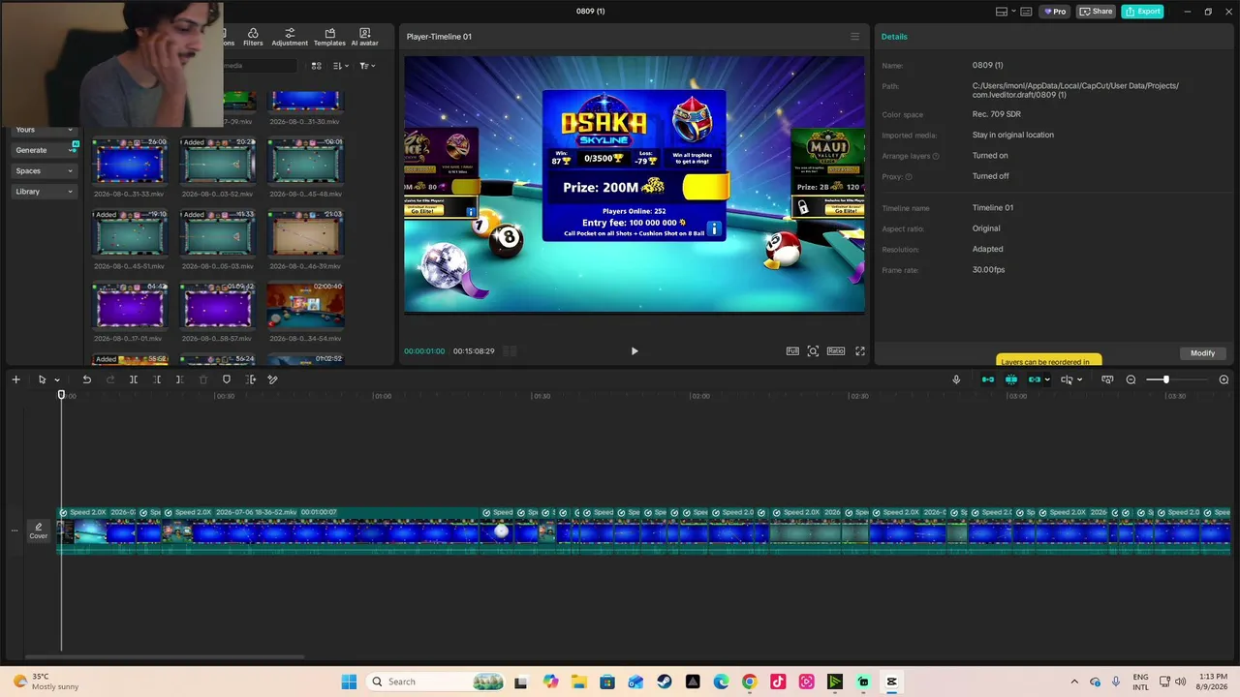Start voiceover recording with microphone icon
The width and height of the screenshot is (1240, 697).
[x=956, y=379]
